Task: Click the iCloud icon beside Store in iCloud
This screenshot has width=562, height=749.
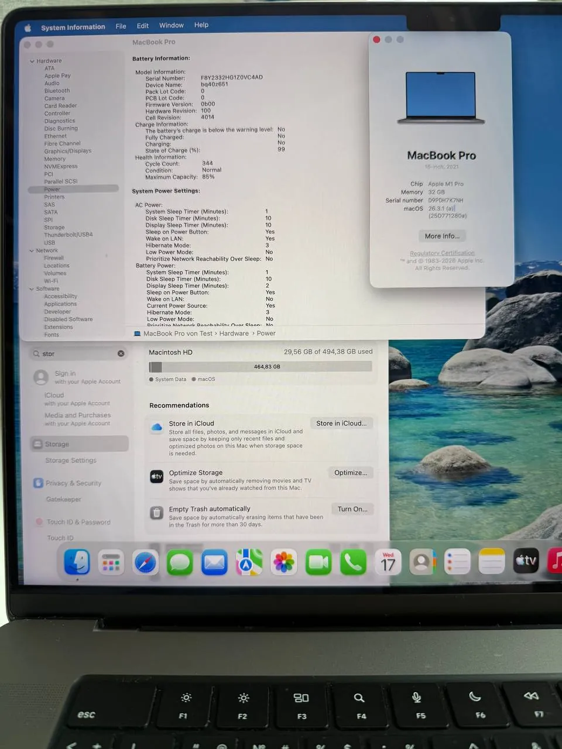Action: pos(157,427)
